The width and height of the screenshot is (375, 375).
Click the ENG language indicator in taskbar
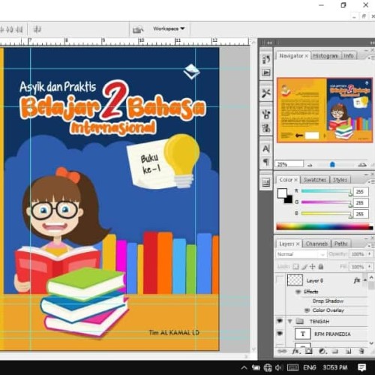pos(310,367)
